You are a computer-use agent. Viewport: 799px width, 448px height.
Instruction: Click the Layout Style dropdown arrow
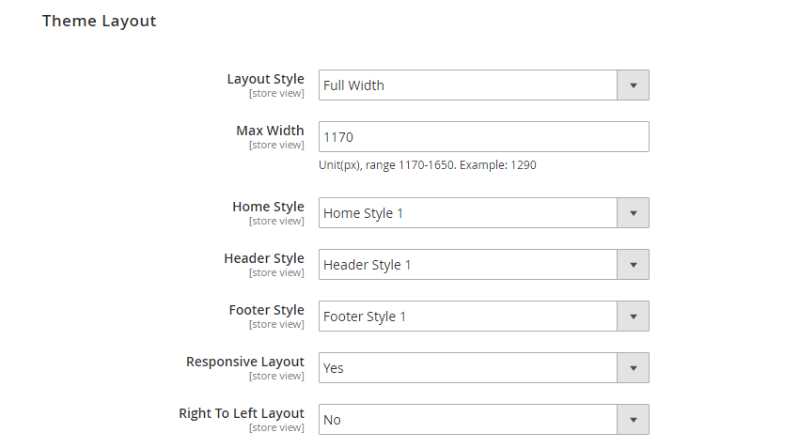click(x=633, y=85)
